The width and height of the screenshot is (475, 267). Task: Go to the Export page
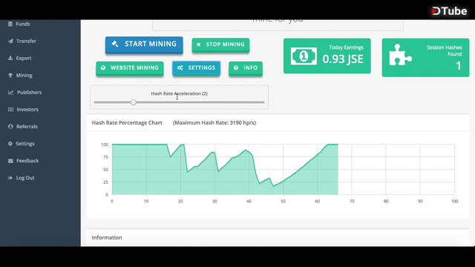[24, 58]
